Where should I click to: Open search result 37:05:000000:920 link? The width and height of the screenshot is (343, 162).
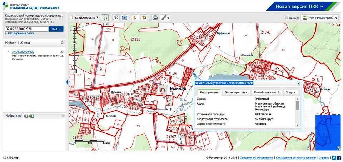coord(23,52)
